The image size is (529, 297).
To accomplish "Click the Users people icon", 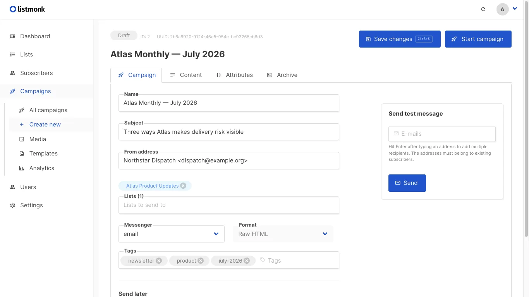I will point(13,187).
